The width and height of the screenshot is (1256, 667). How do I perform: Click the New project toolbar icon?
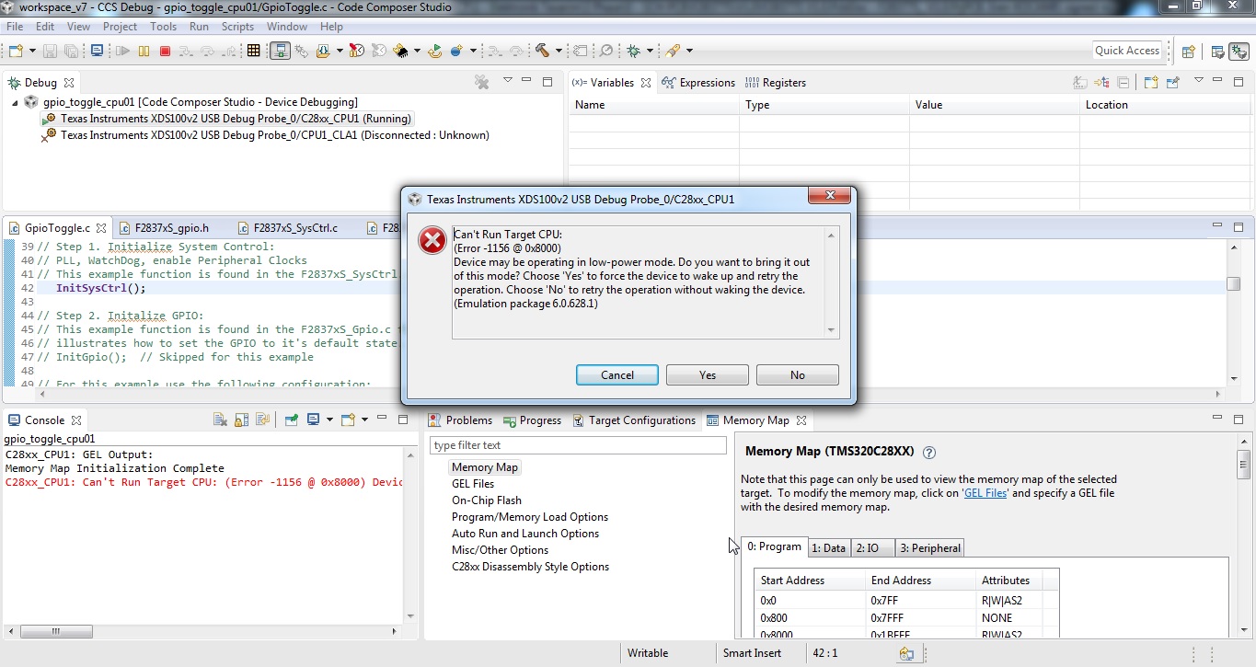(x=17, y=51)
